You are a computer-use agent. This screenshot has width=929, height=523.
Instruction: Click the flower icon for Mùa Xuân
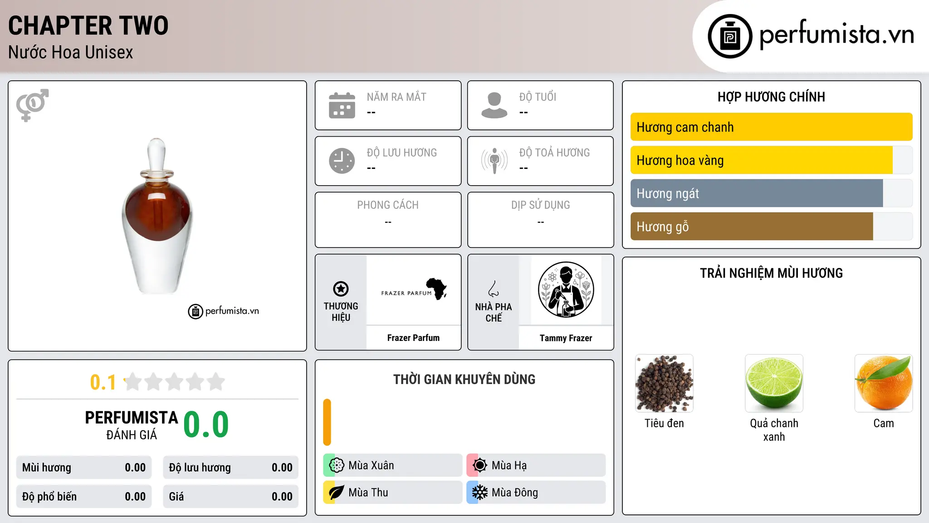click(337, 465)
